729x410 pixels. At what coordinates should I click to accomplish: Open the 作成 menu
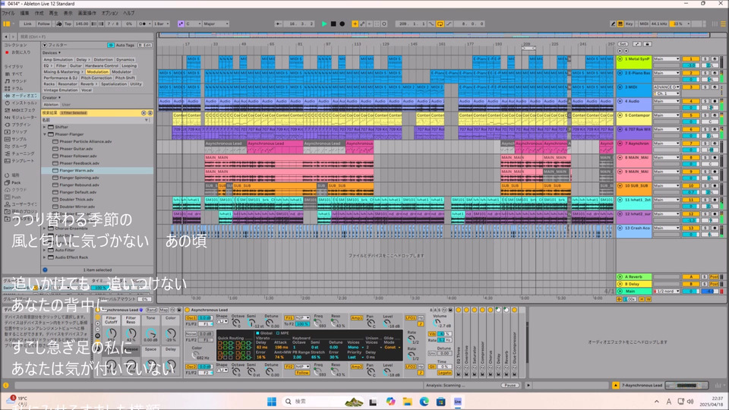[39, 13]
